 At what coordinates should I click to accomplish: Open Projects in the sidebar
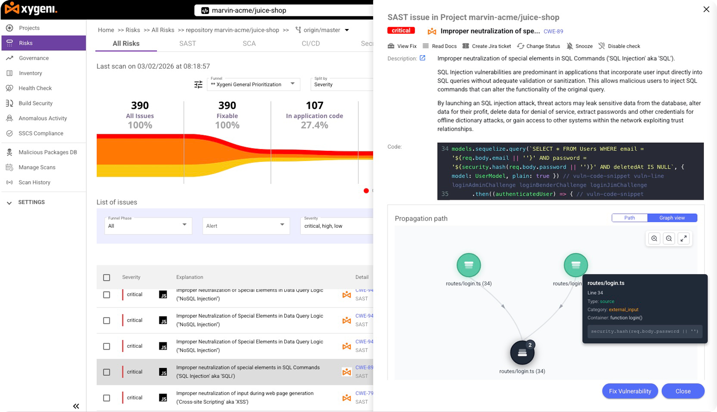tap(29, 28)
